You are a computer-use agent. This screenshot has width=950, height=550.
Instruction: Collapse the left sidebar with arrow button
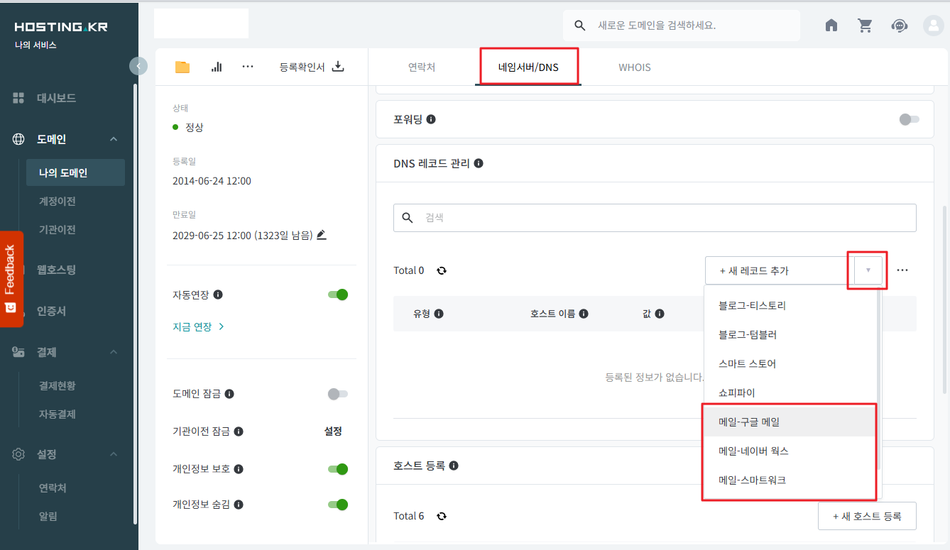point(138,66)
